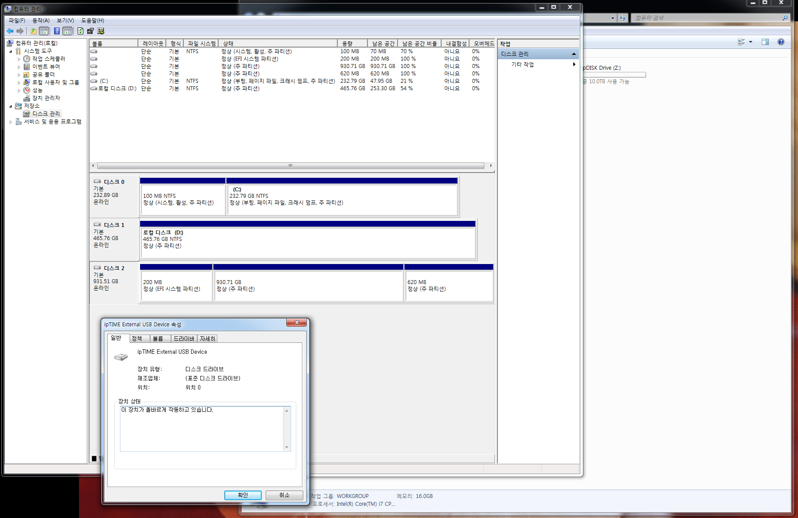798x518 pixels.
Task: Click the drive icon of 로컬 디스크 (D:) row
Action: (x=94, y=88)
